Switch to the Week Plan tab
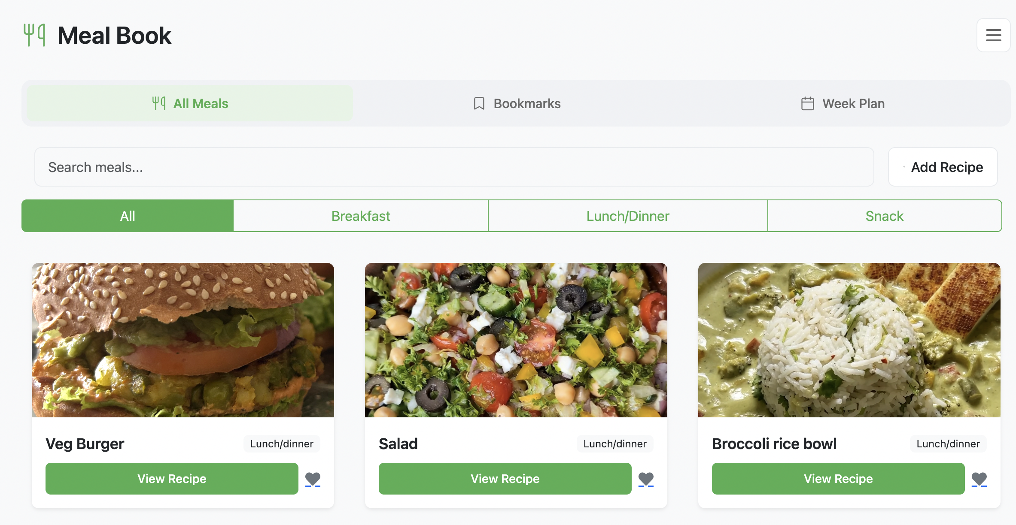The image size is (1016, 525). [843, 103]
